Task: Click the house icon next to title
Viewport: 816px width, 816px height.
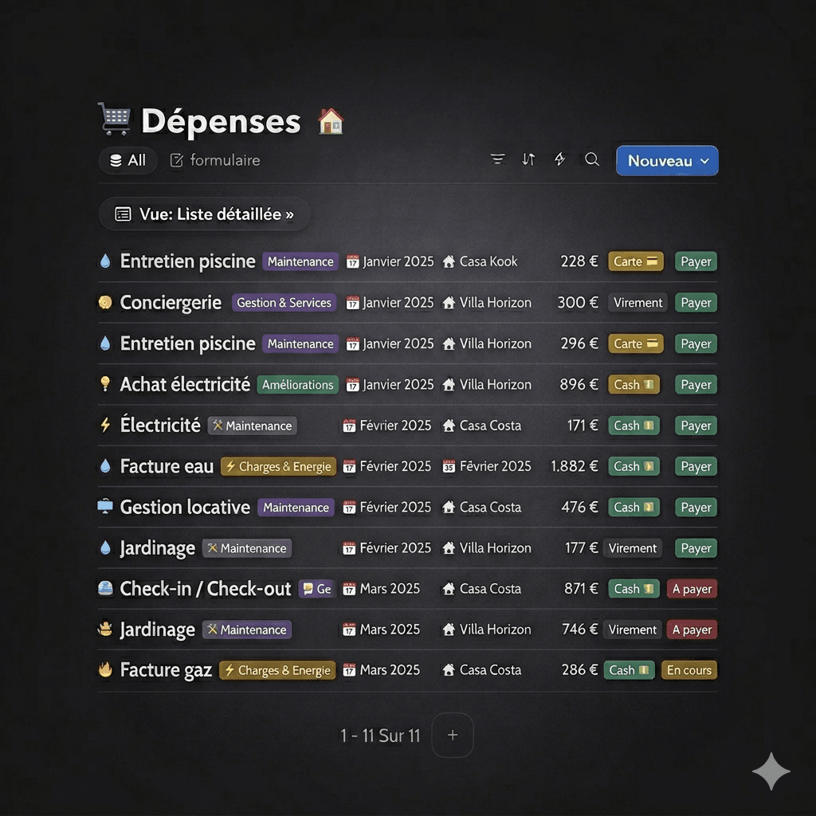Action: pyautogui.click(x=331, y=121)
